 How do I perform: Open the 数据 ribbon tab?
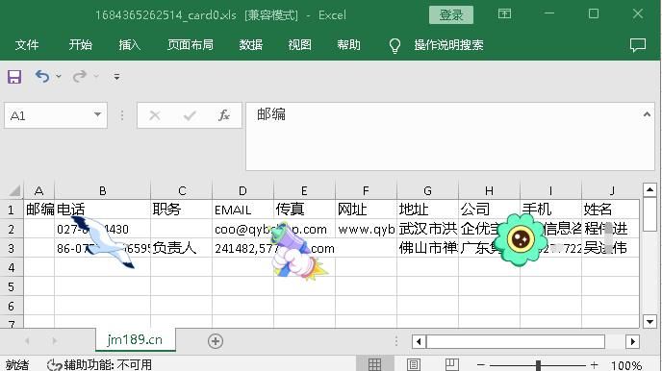251,44
